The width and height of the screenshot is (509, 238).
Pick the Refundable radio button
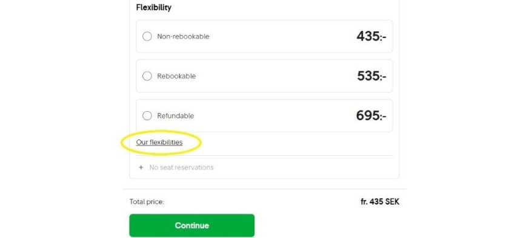pyautogui.click(x=147, y=115)
